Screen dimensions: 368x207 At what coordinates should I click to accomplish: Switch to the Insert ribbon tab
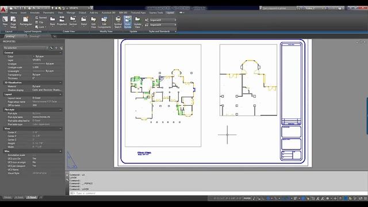(24, 13)
